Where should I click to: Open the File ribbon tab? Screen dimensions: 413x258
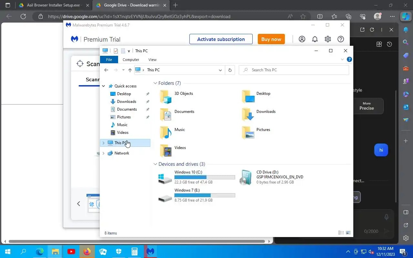[109, 59]
